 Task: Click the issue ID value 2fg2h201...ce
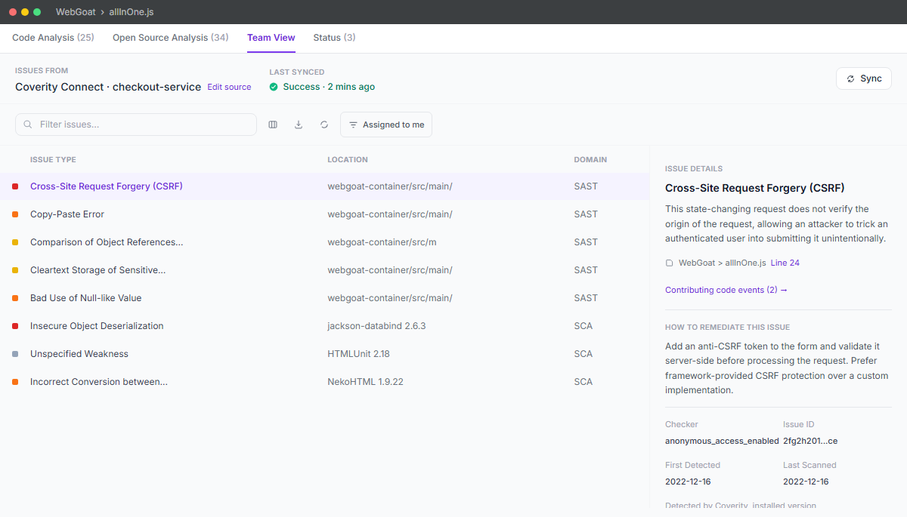click(x=810, y=441)
